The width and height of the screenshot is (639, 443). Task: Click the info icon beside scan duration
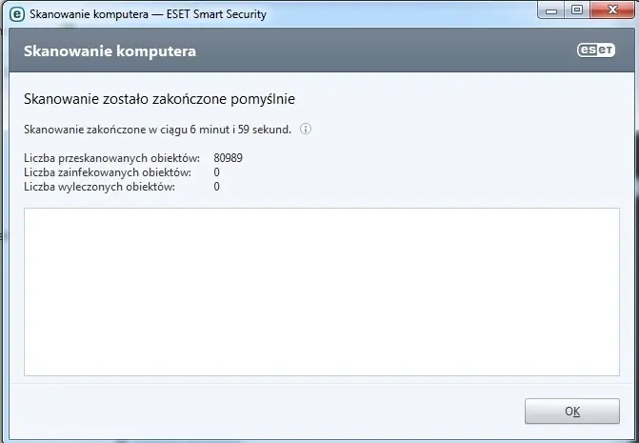pyautogui.click(x=306, y=129)
